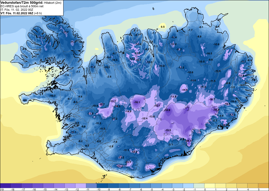Click the -15.7 temperature value
269x191 pixels.
tap(102, 105)
